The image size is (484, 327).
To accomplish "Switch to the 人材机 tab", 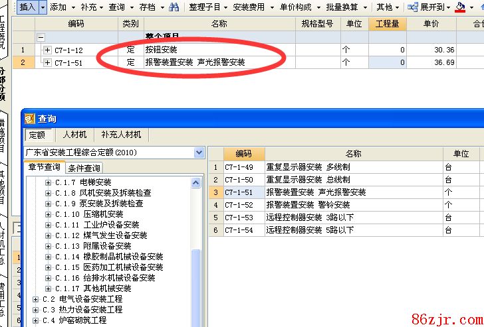I will pyautogui.click(x=74, y=135).
